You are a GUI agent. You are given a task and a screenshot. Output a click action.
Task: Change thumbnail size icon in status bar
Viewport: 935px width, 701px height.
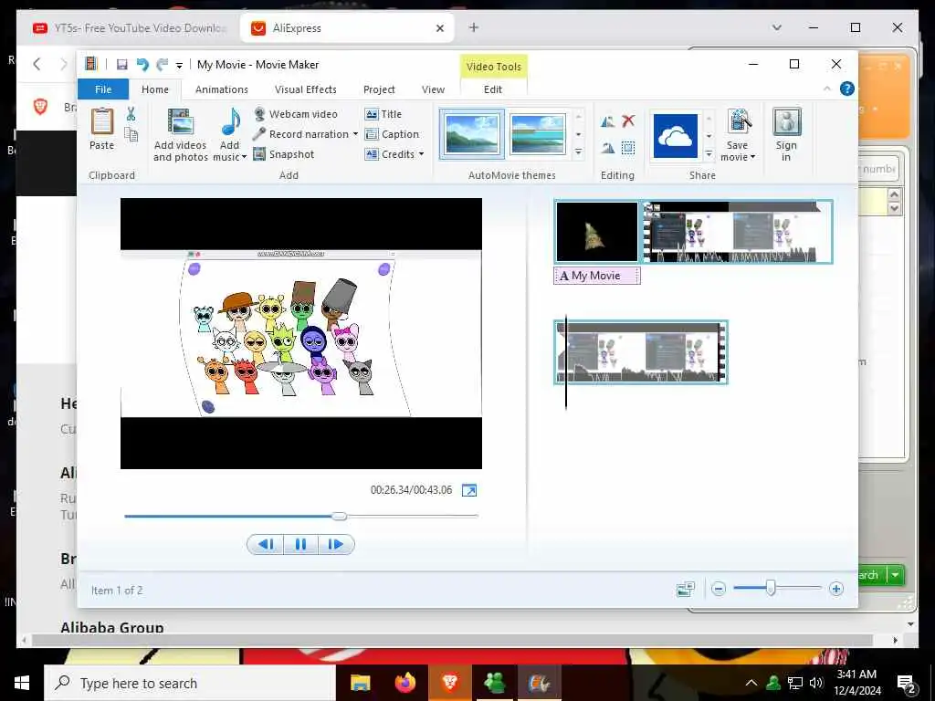pos(686,589)
